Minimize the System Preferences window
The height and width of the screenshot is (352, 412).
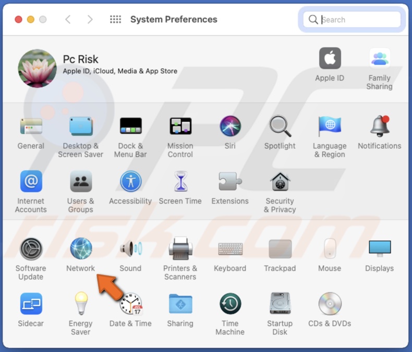31,19
